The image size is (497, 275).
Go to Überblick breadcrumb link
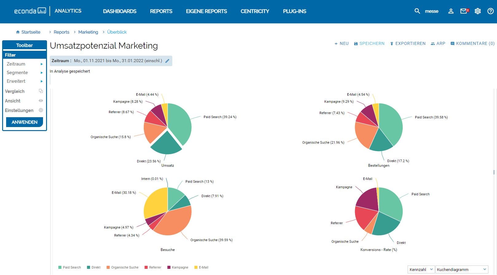click(117, 32)
